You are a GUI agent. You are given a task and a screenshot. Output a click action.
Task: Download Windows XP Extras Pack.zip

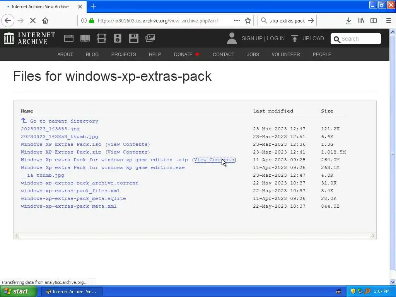[61, 152]
